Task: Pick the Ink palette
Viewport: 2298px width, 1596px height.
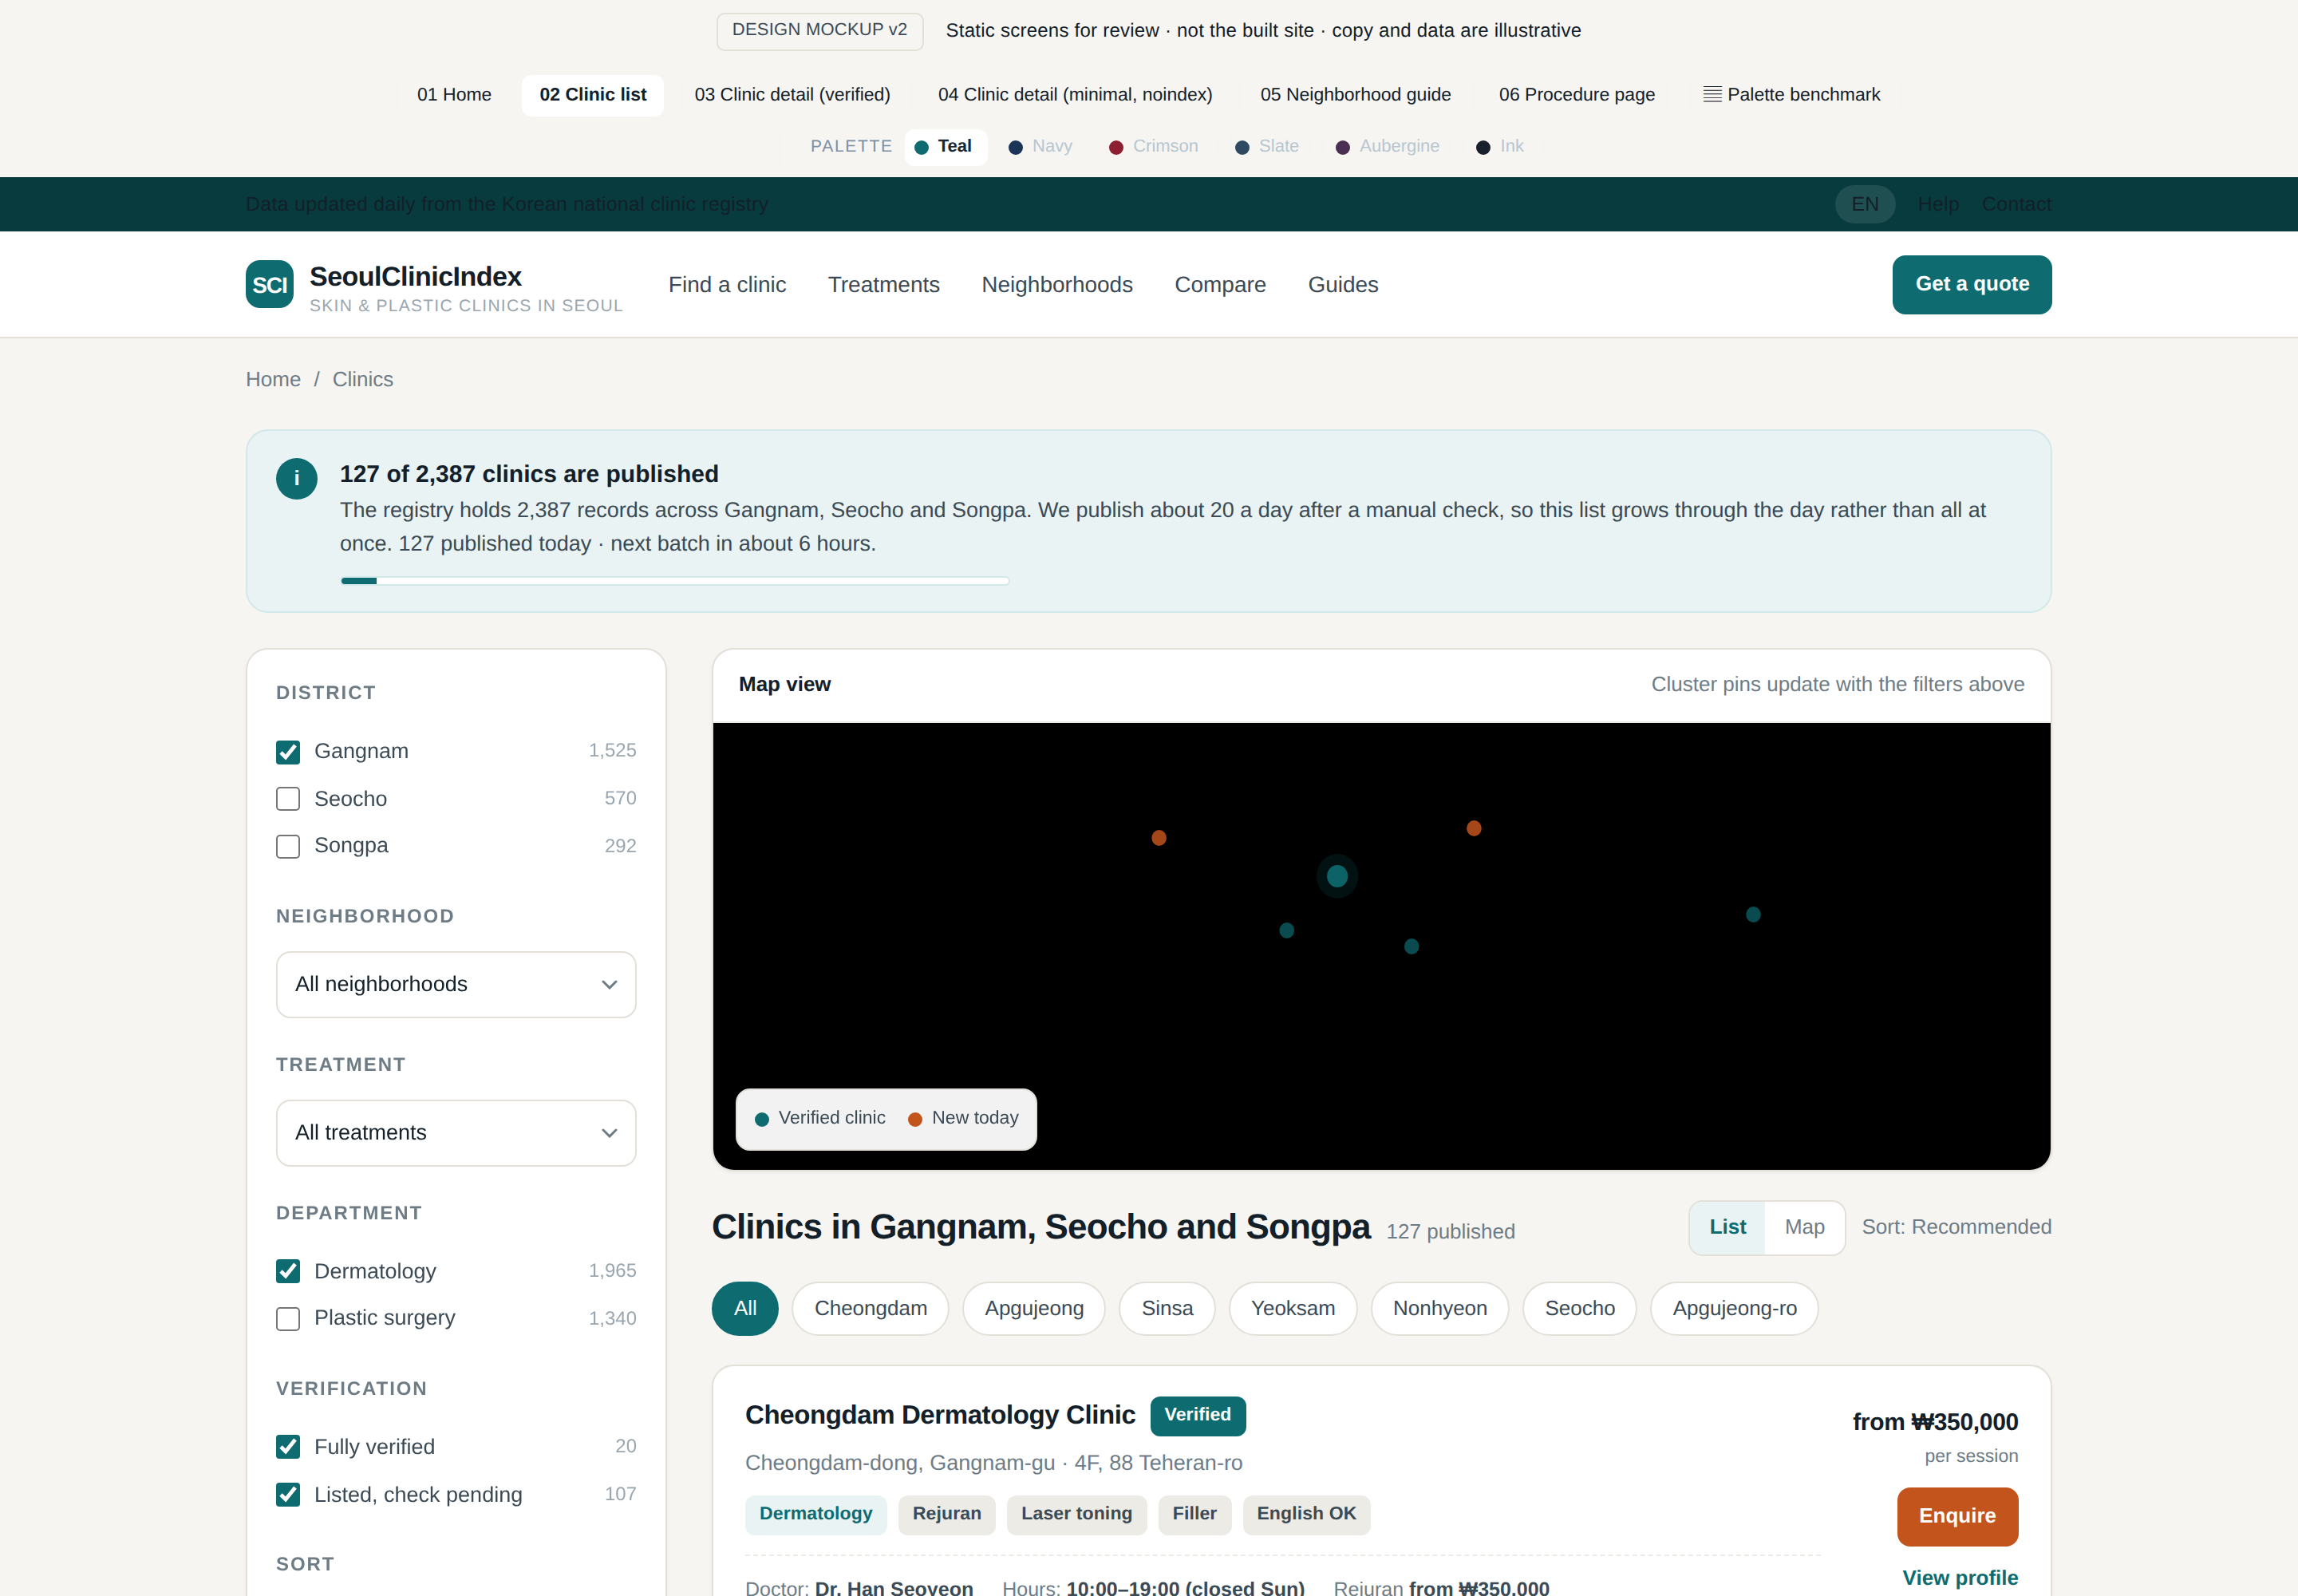Action: [x=1500, y=147]
